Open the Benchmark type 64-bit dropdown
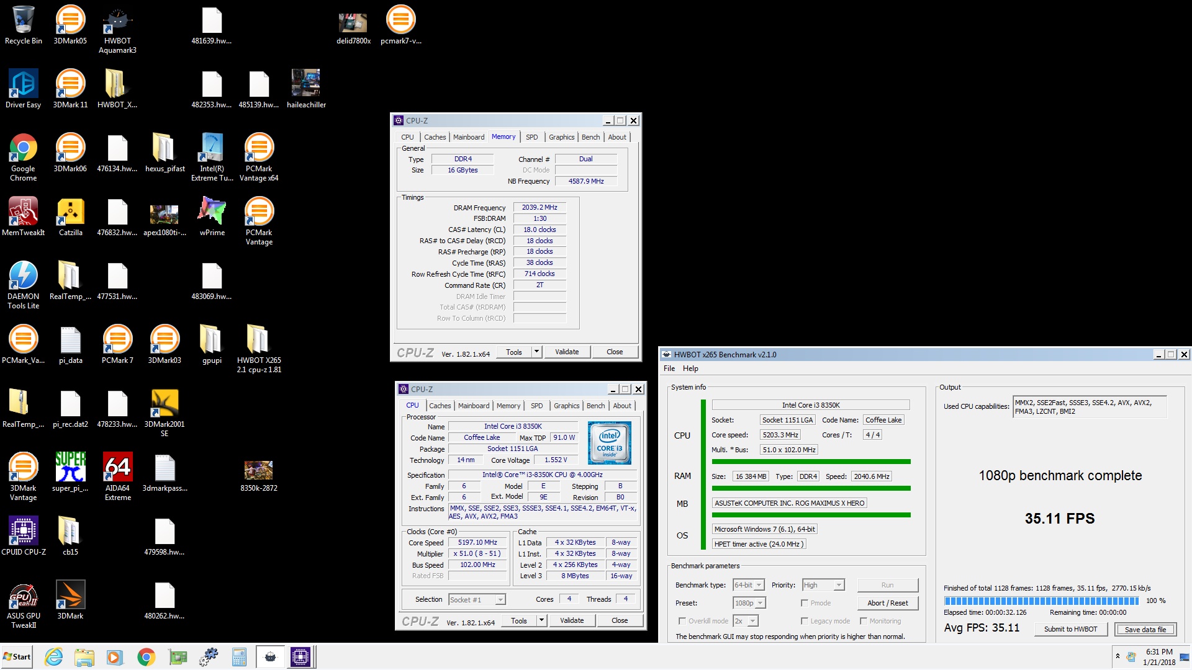This screenshot has width=1192, height=670. [x=749, y=585]
